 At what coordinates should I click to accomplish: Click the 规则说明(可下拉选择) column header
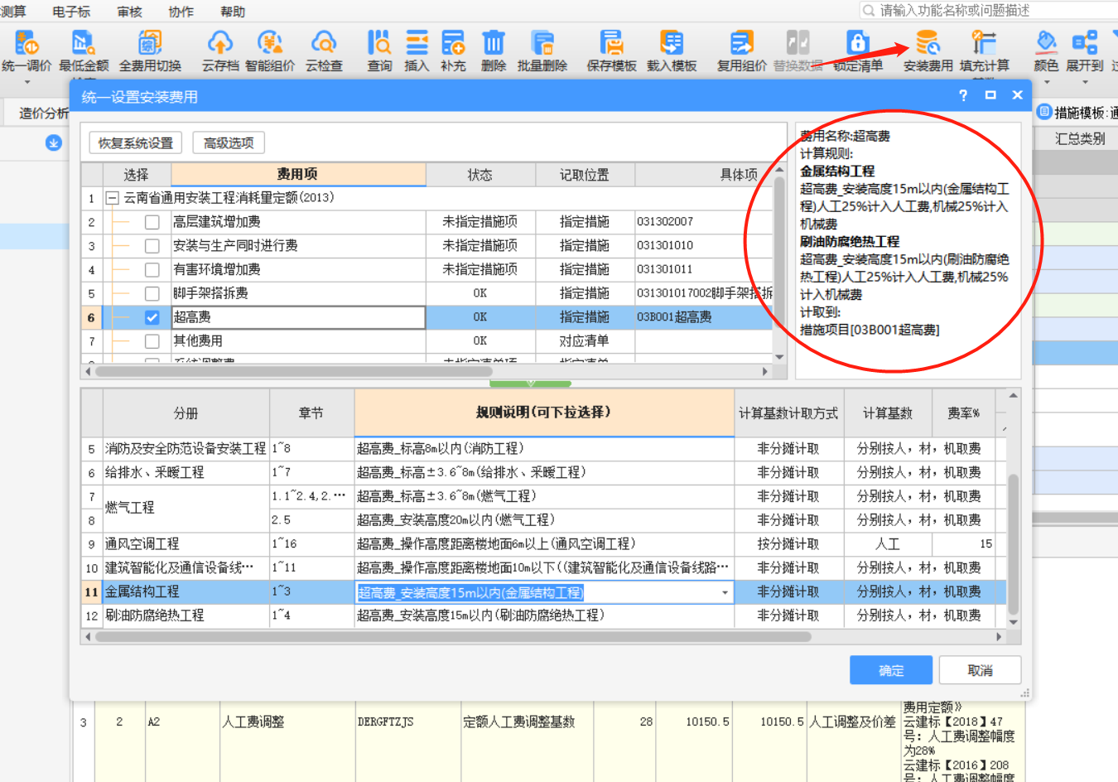point(544,413)
